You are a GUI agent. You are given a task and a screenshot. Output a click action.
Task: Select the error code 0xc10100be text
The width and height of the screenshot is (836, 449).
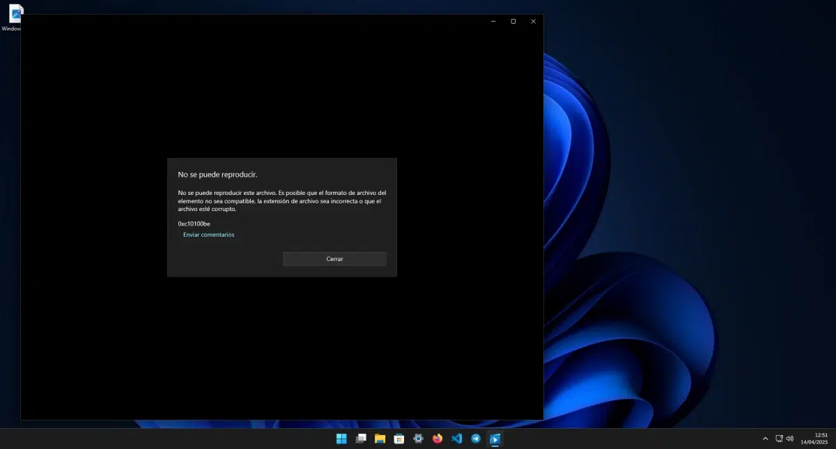[194, 223]
